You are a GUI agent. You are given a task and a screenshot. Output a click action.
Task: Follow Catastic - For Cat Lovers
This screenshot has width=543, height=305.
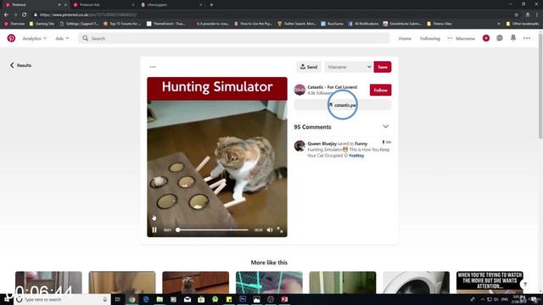[x=380, y=90]
